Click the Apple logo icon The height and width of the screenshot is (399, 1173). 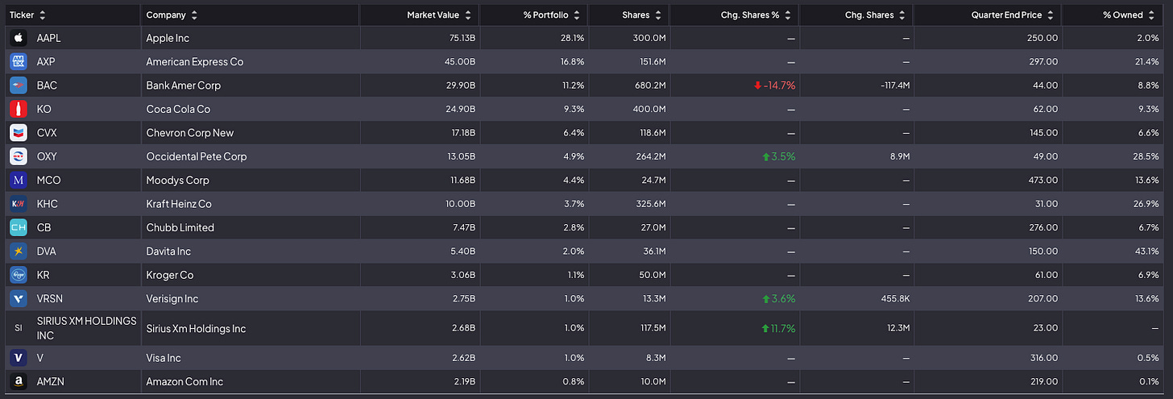19,38
